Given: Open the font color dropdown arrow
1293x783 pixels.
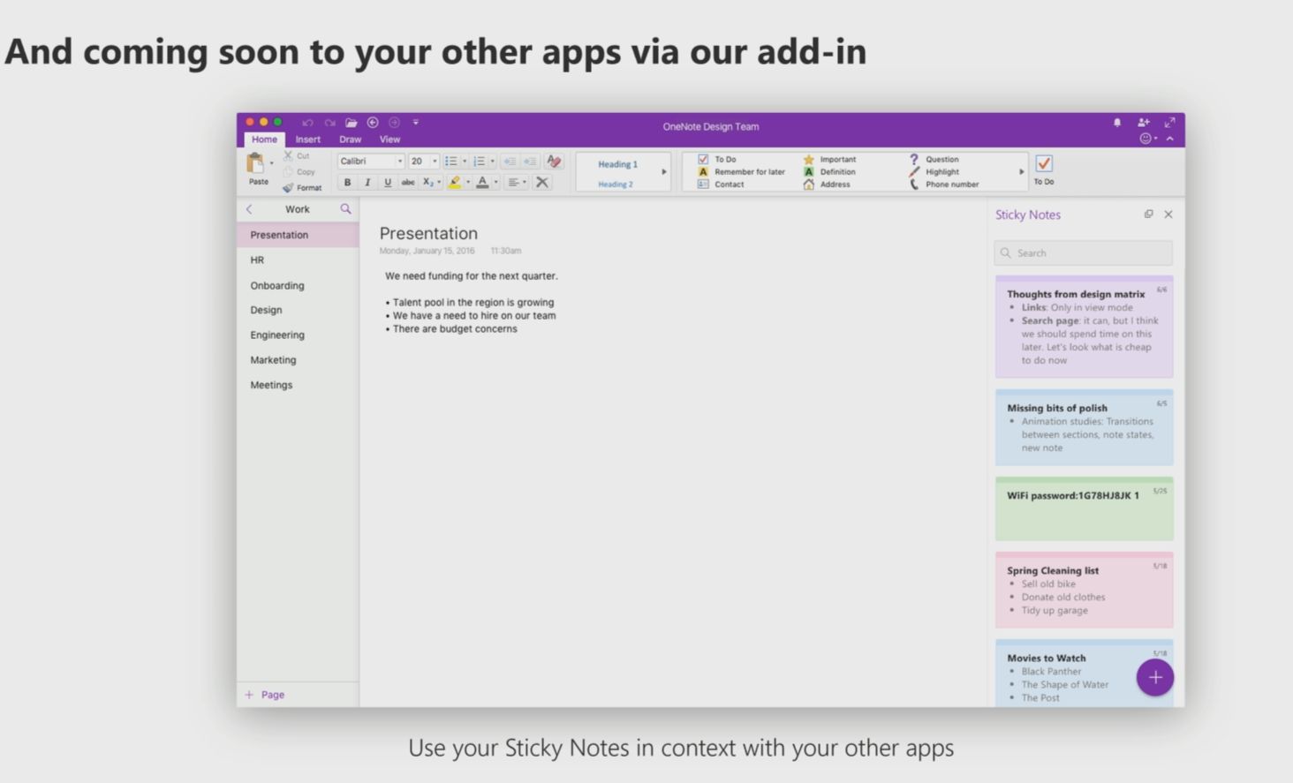Looking at the screenshot, I should point(495,182).
